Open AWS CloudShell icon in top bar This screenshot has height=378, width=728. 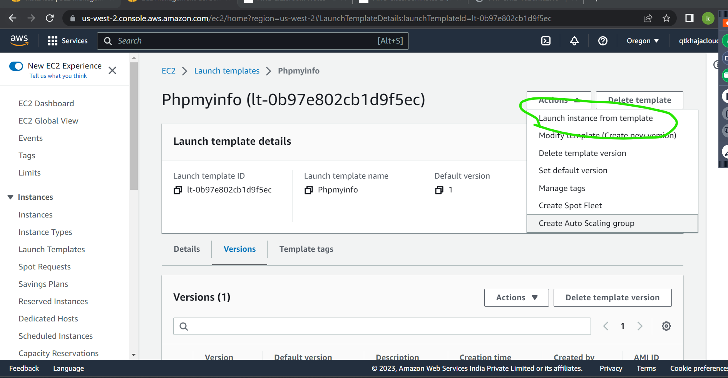[x=546, y=41]
